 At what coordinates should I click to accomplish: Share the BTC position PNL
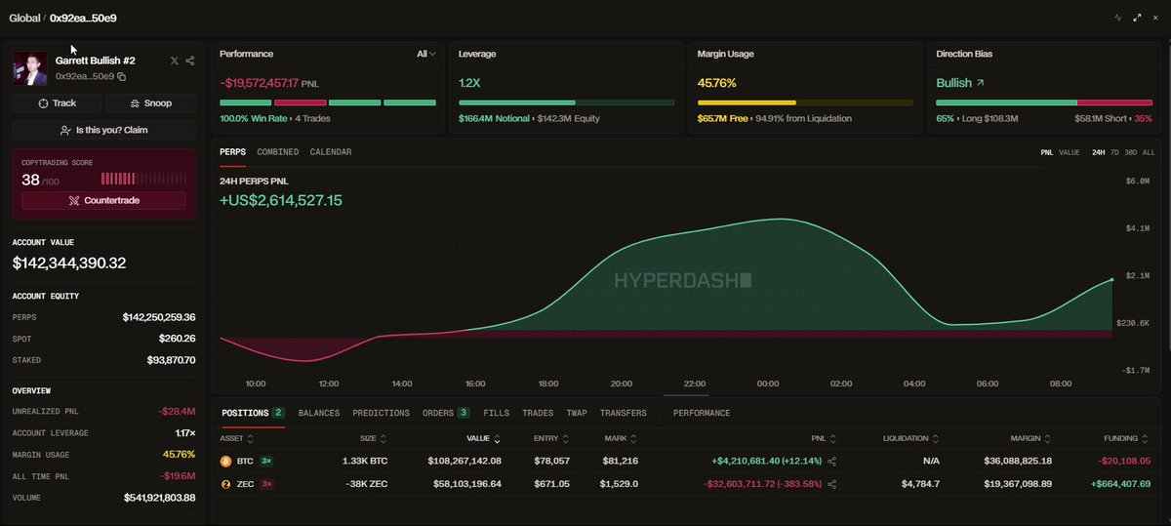click(x=831, y=461)
